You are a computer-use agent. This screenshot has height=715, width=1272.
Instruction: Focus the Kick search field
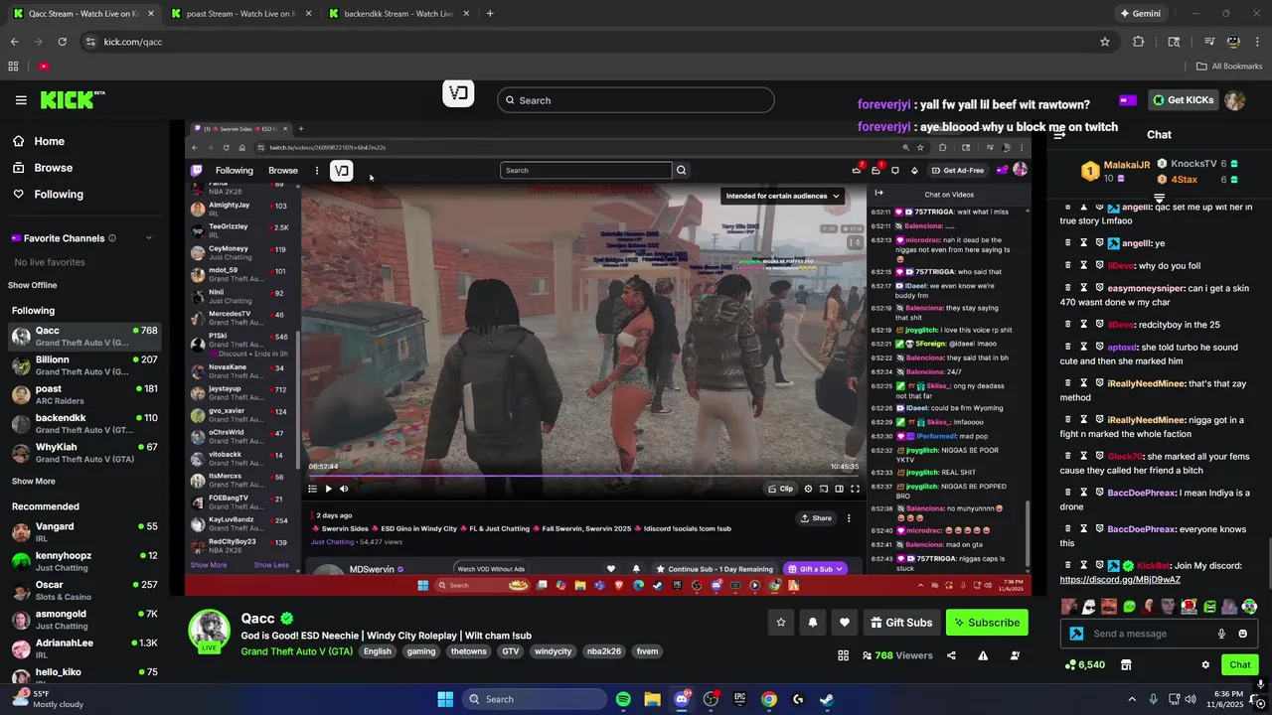[635, 100]
